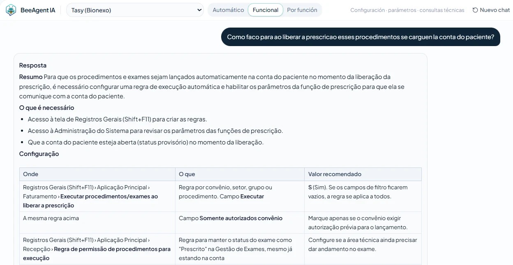Click the Resposta heading

pos(33,65)
